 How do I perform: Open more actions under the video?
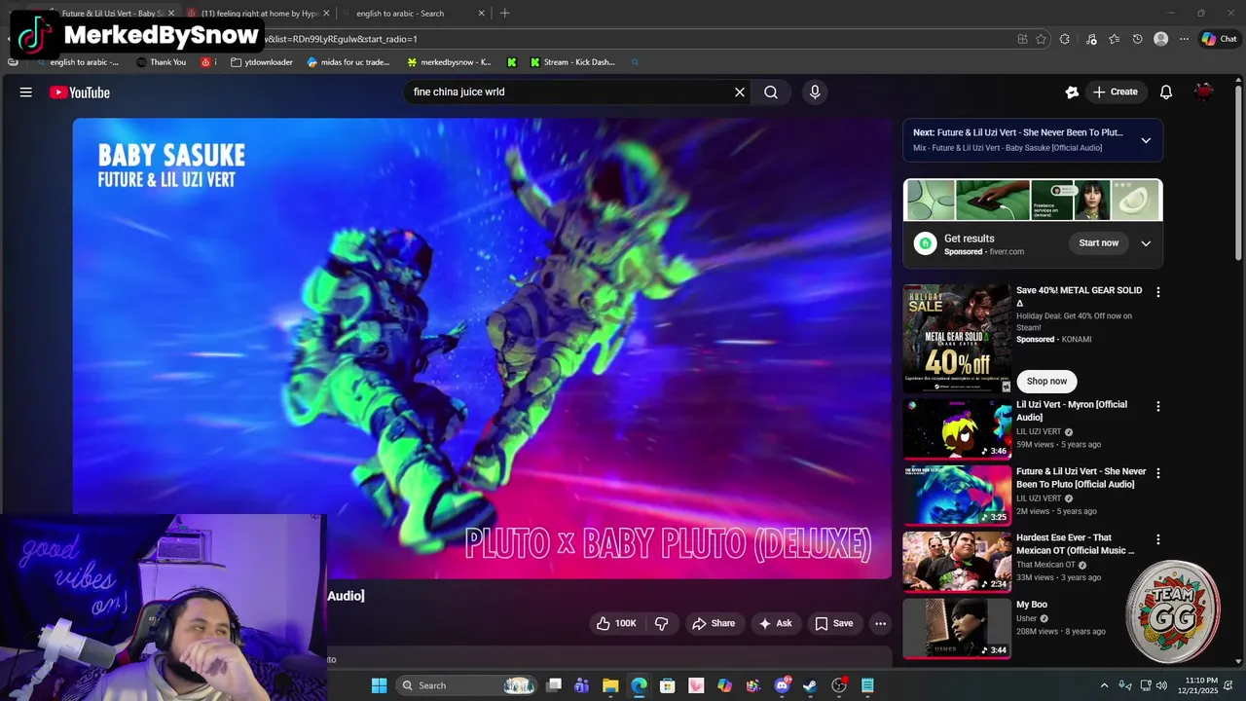tap(880, 623)
